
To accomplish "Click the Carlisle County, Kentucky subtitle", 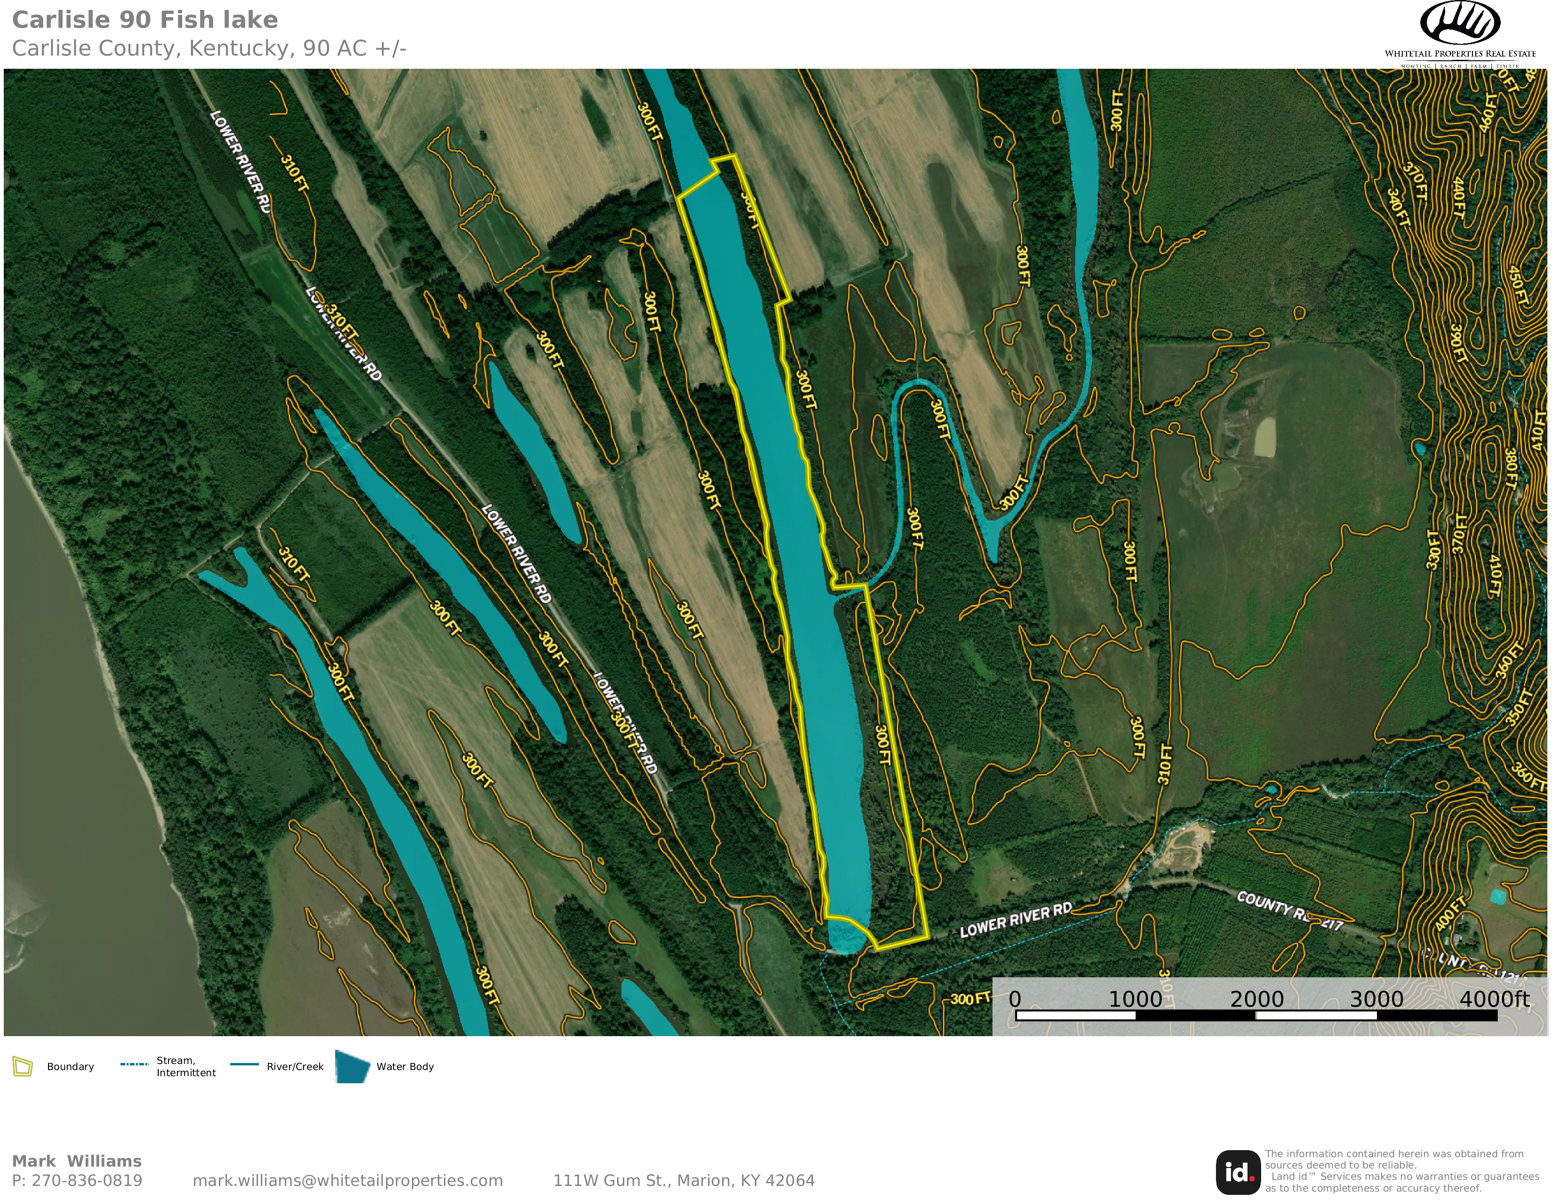I will coord(209,49).
